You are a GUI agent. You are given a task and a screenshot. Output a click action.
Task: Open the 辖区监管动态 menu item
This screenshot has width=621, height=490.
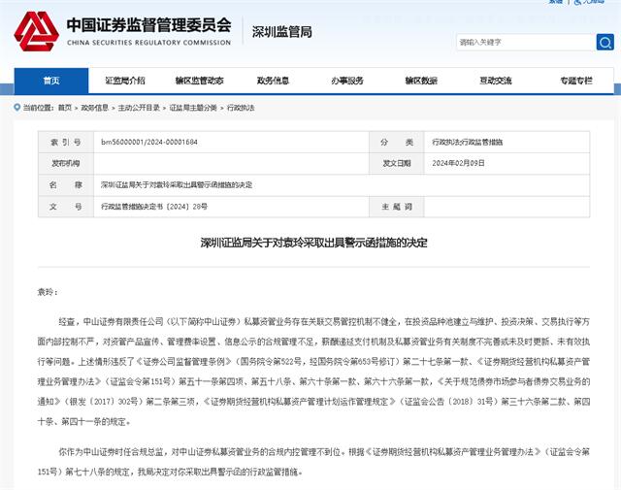[199, 81]
